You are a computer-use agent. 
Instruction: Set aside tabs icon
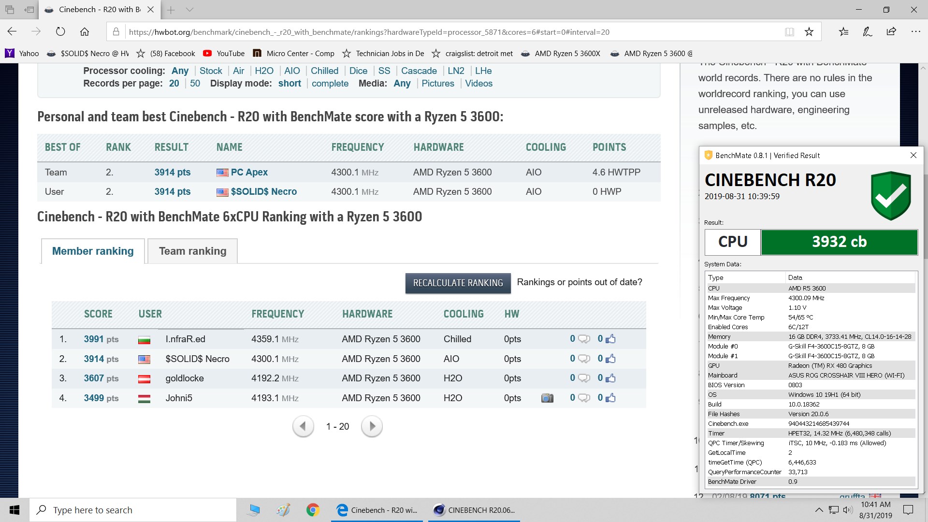(x=29, y=10)
